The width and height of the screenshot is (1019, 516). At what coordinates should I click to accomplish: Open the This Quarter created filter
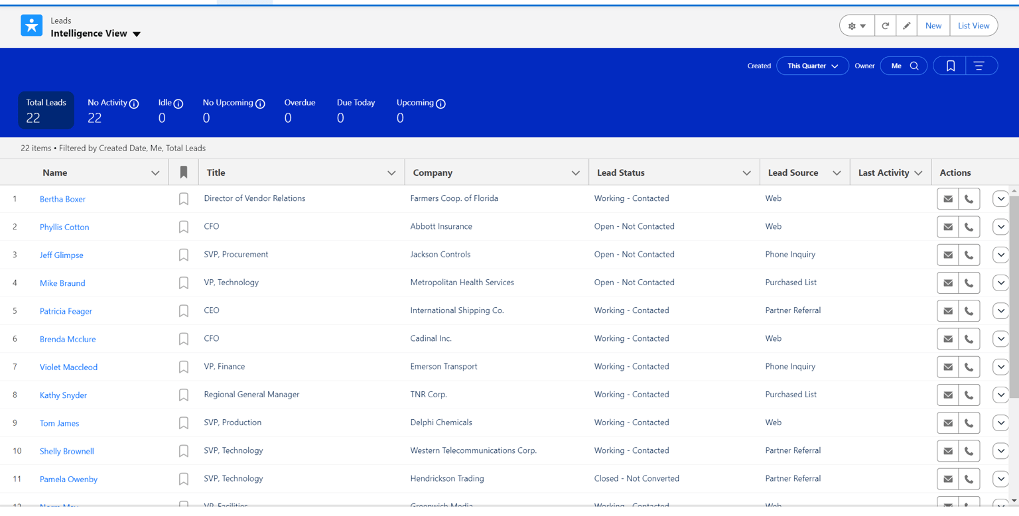(812, 66)
